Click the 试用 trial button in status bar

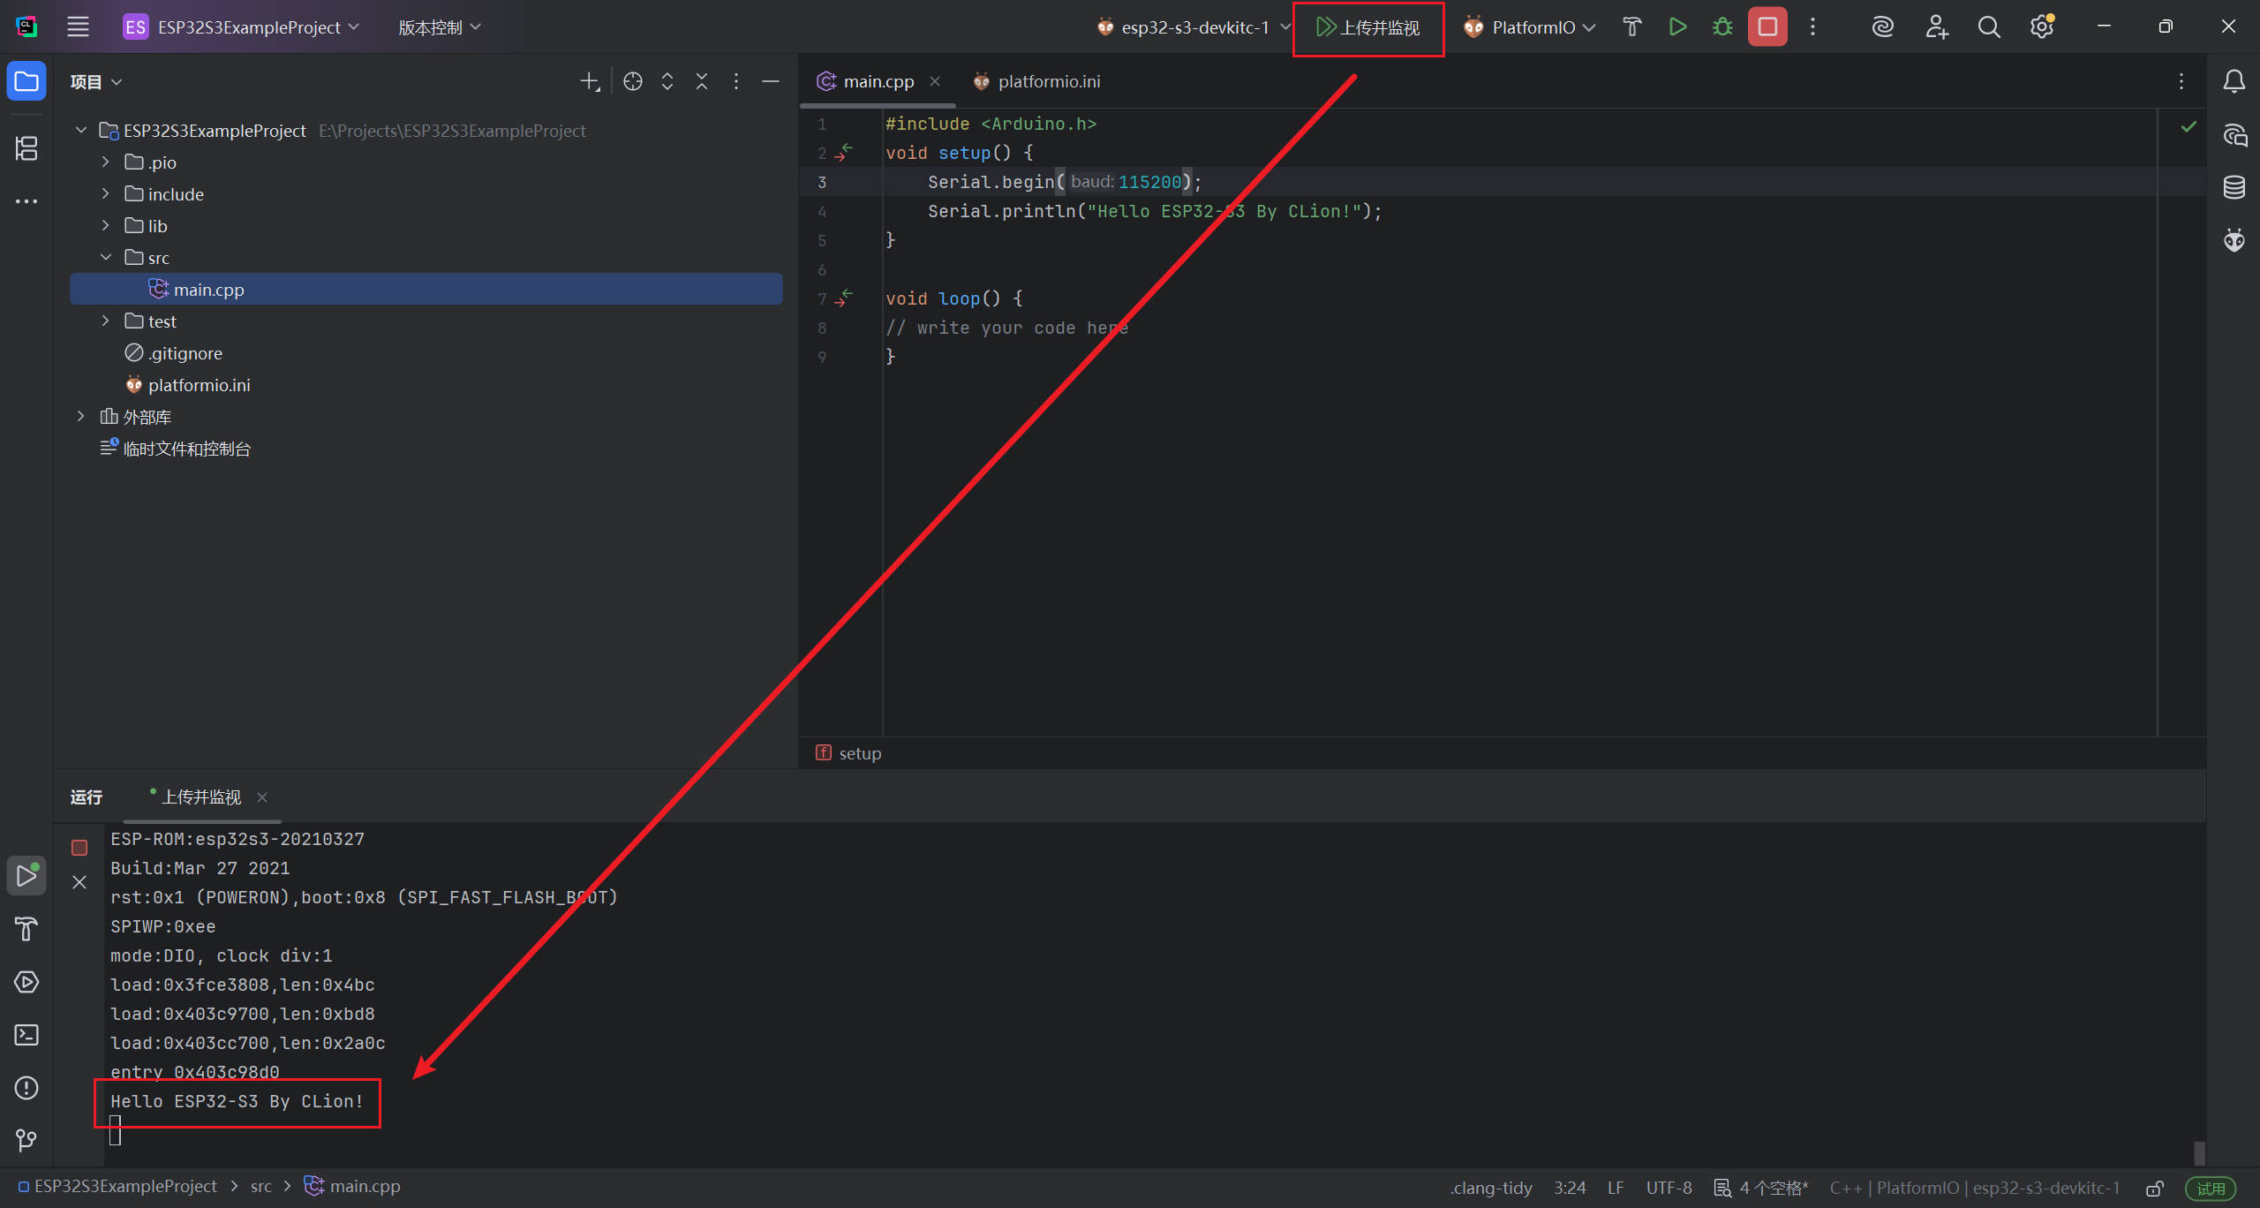point(2211,1189)
